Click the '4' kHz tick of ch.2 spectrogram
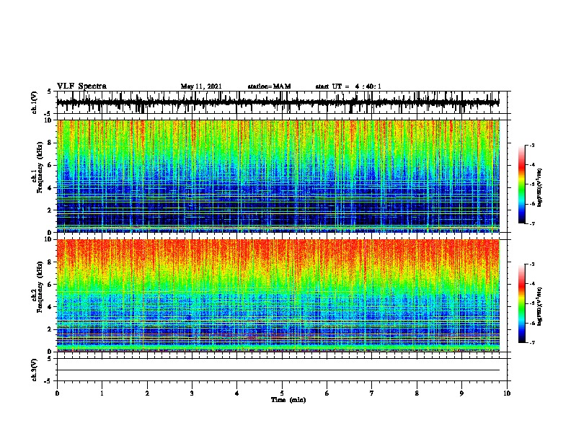Screen dimensions: 571x441 (50, 307)
